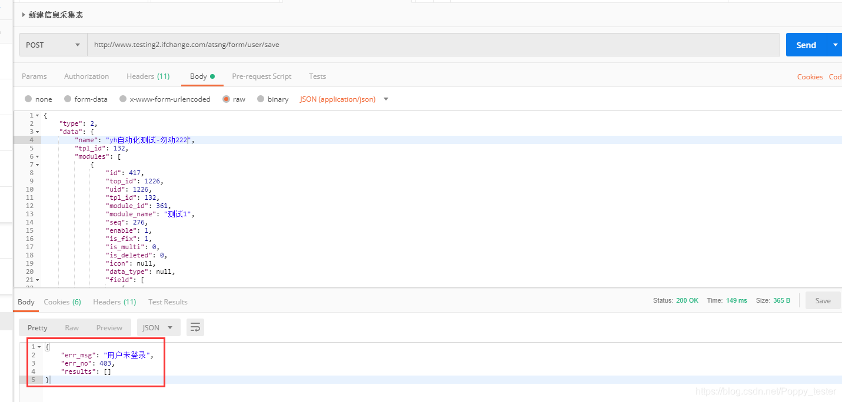This screenshot has width=842, height=402.
Task: Collapse the JSON root at line 1
Action: pos(38,116)
